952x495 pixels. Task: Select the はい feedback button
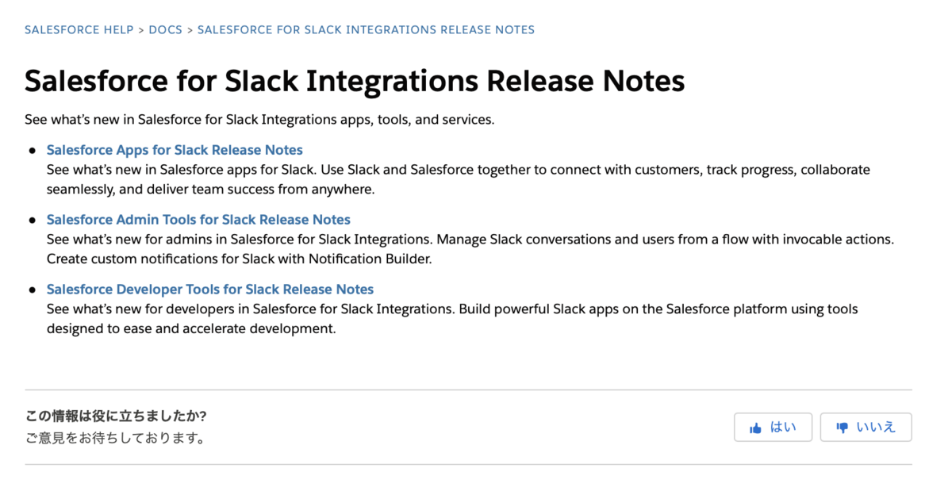(x=773, y=428)
